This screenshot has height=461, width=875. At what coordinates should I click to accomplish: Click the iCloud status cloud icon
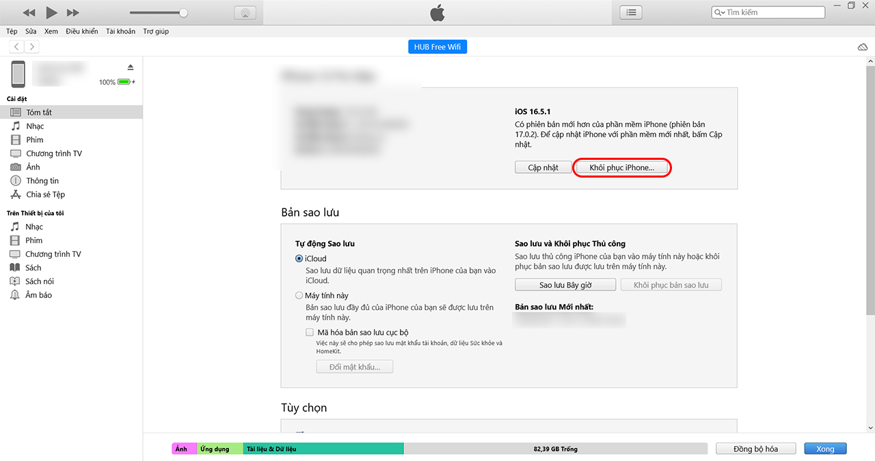click(862, 46)
